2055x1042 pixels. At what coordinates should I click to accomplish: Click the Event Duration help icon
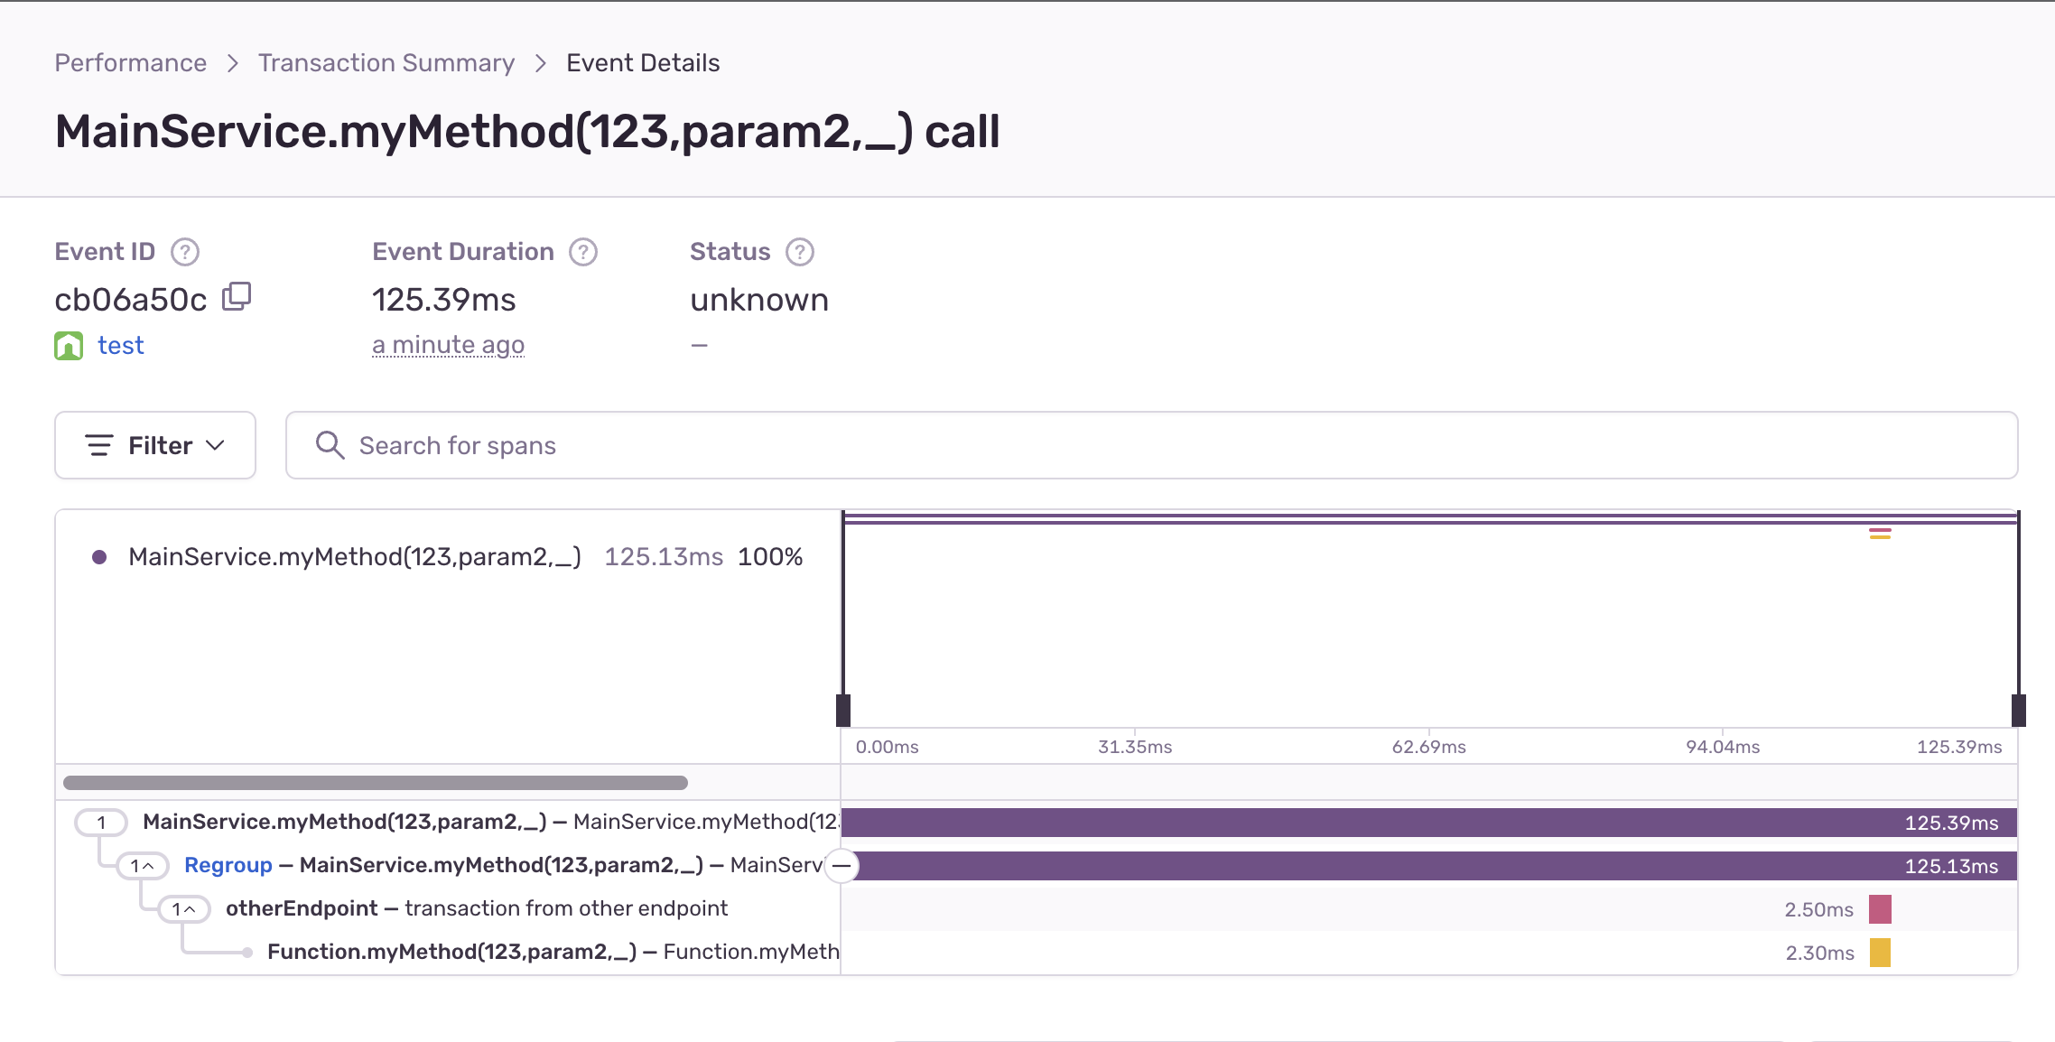(x=583, y=252)
